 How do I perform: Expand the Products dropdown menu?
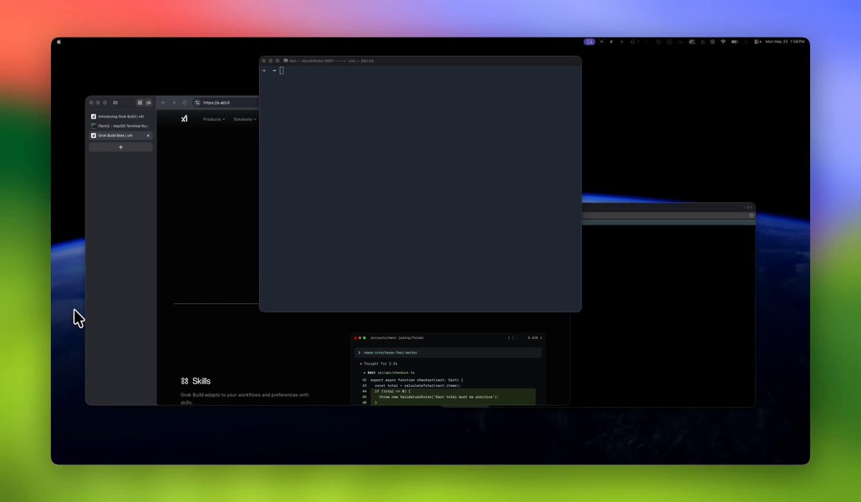[214, 119]
